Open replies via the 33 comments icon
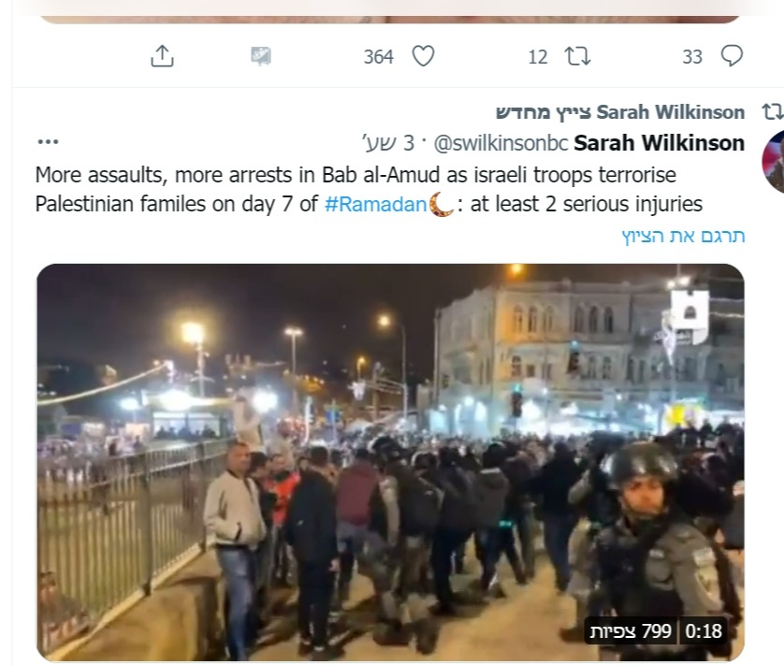This screenshot has width=784, height=666. pyautogui.click(x=732, y=56)
